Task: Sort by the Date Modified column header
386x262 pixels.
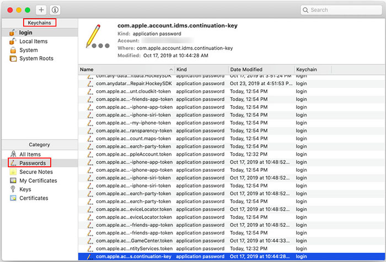Action: [261, 69]
